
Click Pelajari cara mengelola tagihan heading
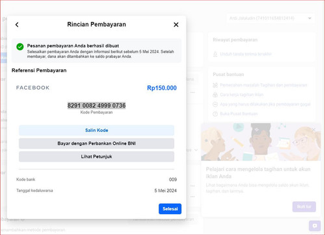pyautogui.click(x=258, y=173)
